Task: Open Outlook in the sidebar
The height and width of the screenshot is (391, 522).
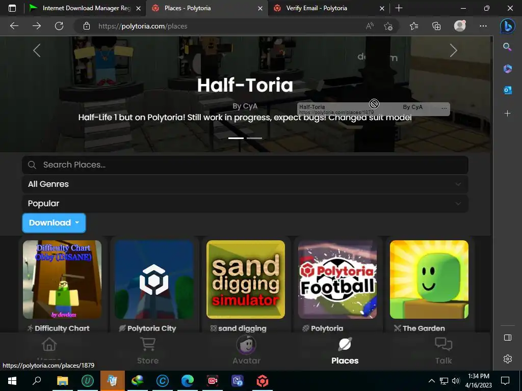Action: pyautogui.click(x=507, y=90)
